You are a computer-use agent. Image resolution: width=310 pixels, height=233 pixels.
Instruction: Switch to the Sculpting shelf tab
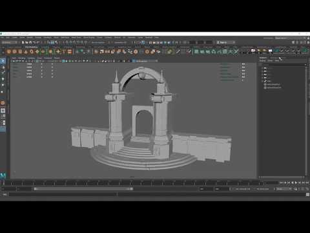coord(45,47)
